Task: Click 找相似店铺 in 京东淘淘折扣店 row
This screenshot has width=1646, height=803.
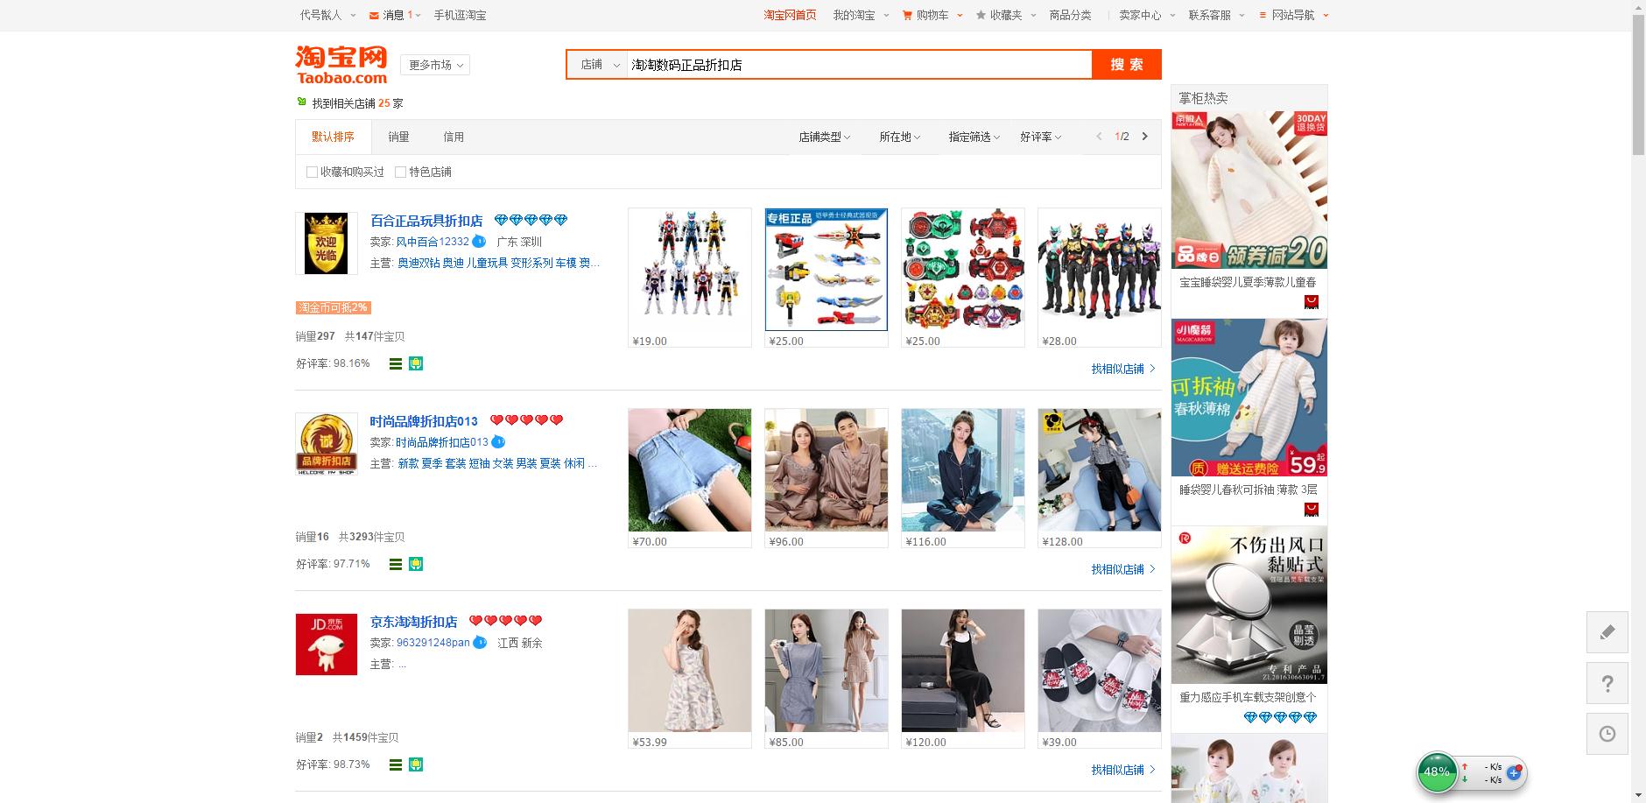Action: tap(1123, 770)
